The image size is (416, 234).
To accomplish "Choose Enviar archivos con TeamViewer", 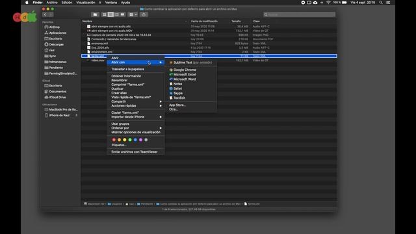I will tap(136, 152).
